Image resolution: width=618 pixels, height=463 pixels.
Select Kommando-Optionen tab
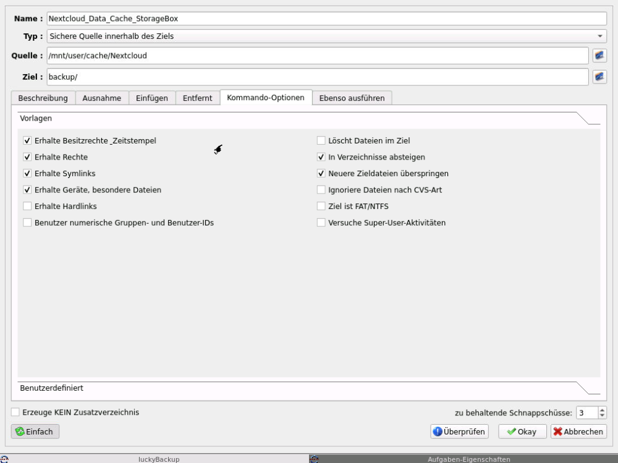[x=266, y=98]
